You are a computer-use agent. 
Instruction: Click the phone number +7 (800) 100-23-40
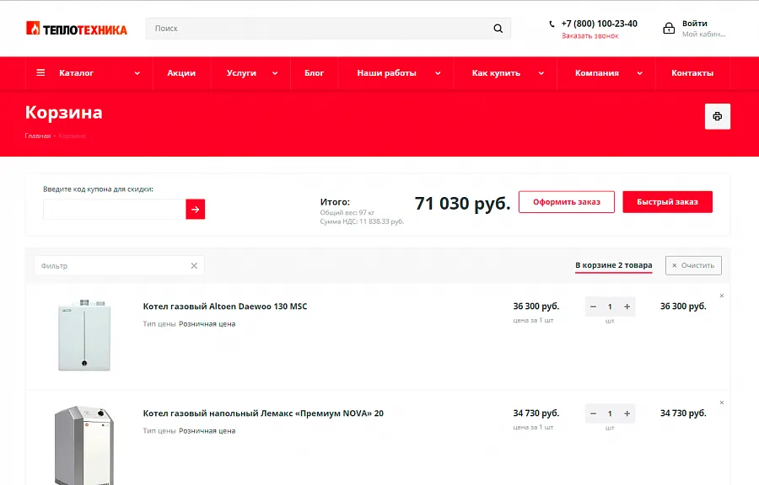point(600,24)
